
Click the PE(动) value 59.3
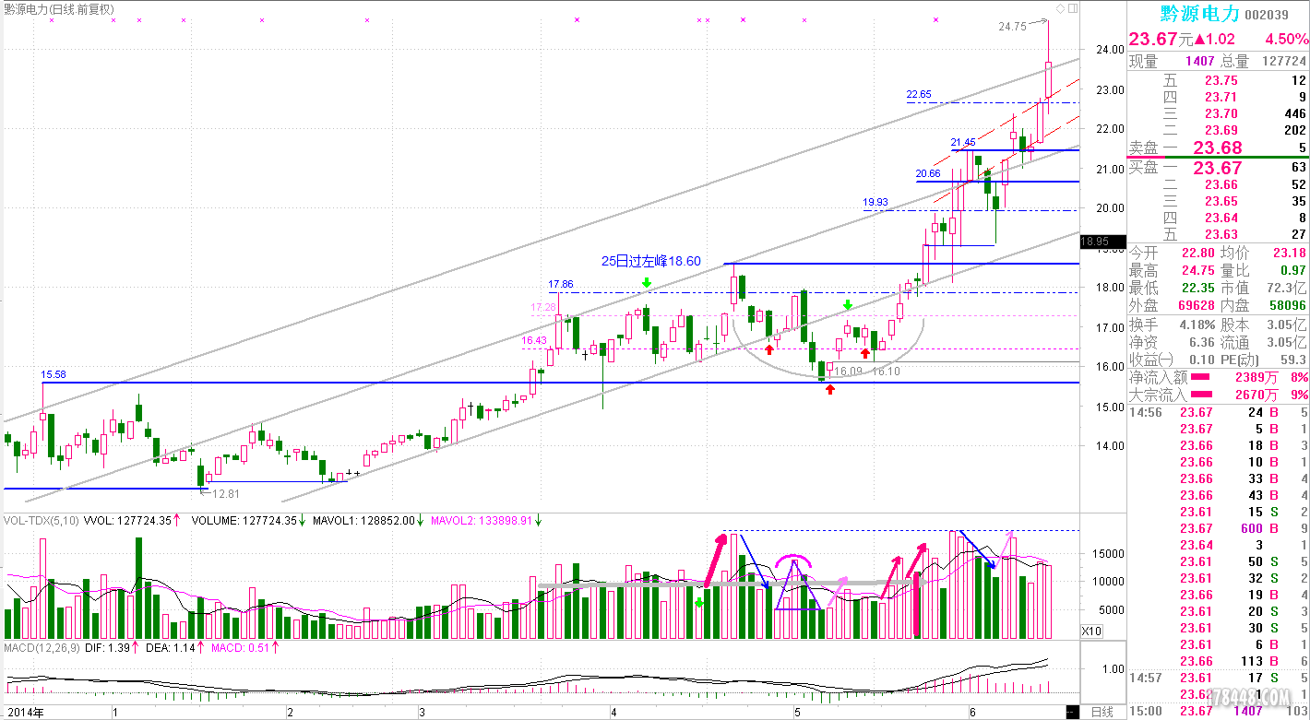click(x=1292, y=359)
